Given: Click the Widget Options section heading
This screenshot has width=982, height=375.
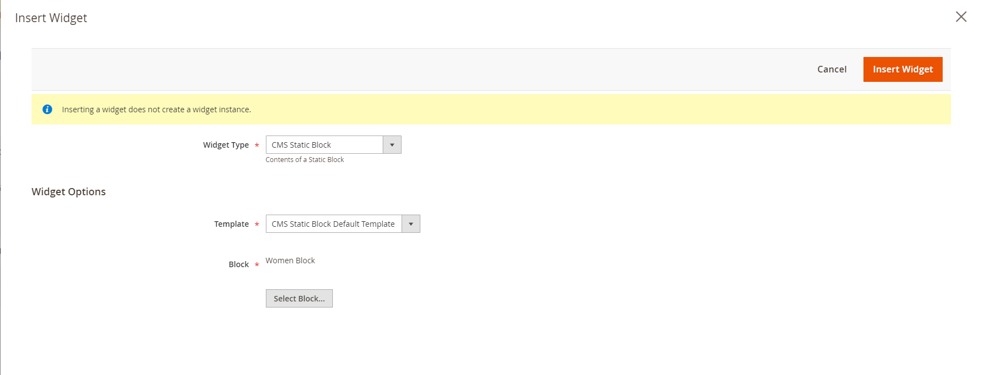Looking at the screenshot, I should click(69, 192).
